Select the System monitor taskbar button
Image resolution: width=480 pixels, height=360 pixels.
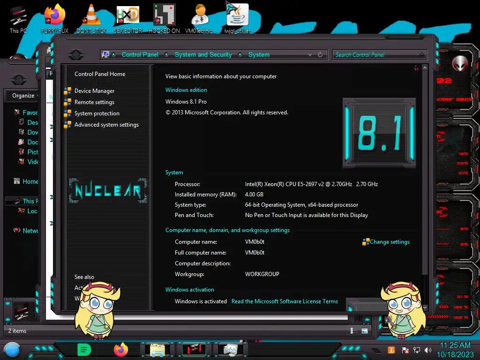pos(231,350)
